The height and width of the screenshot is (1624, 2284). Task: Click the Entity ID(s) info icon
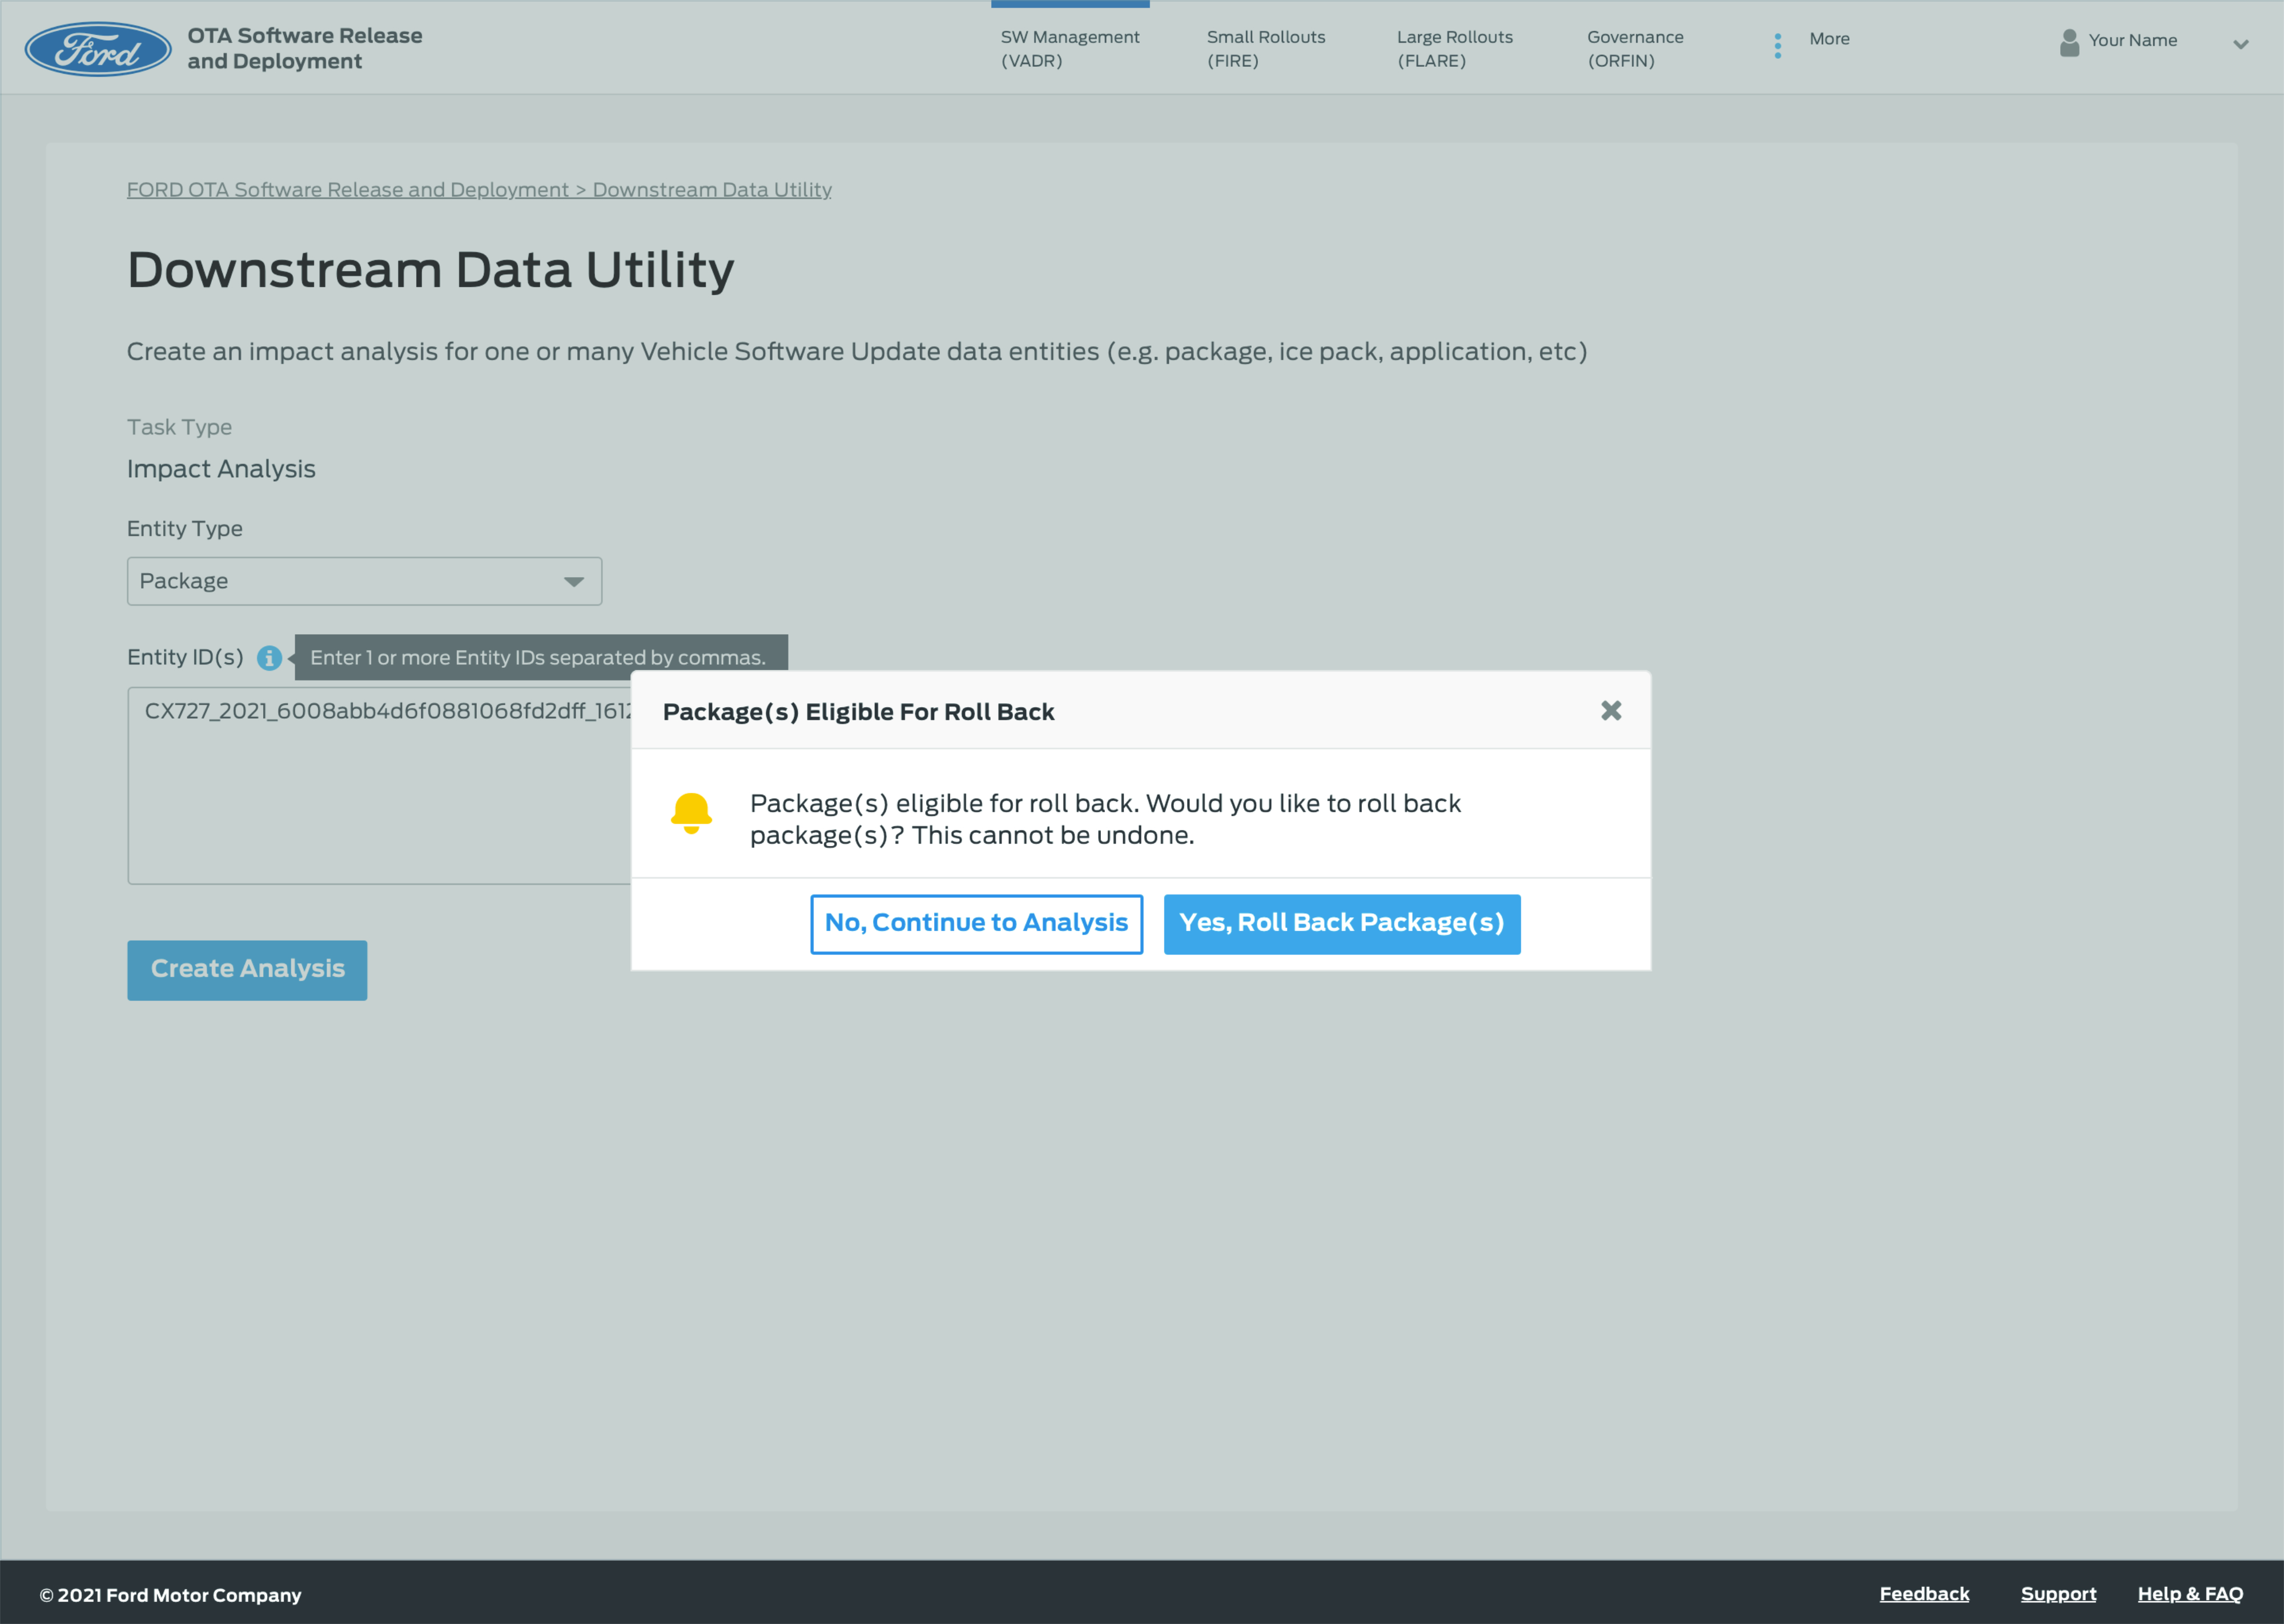pos(269,657)
